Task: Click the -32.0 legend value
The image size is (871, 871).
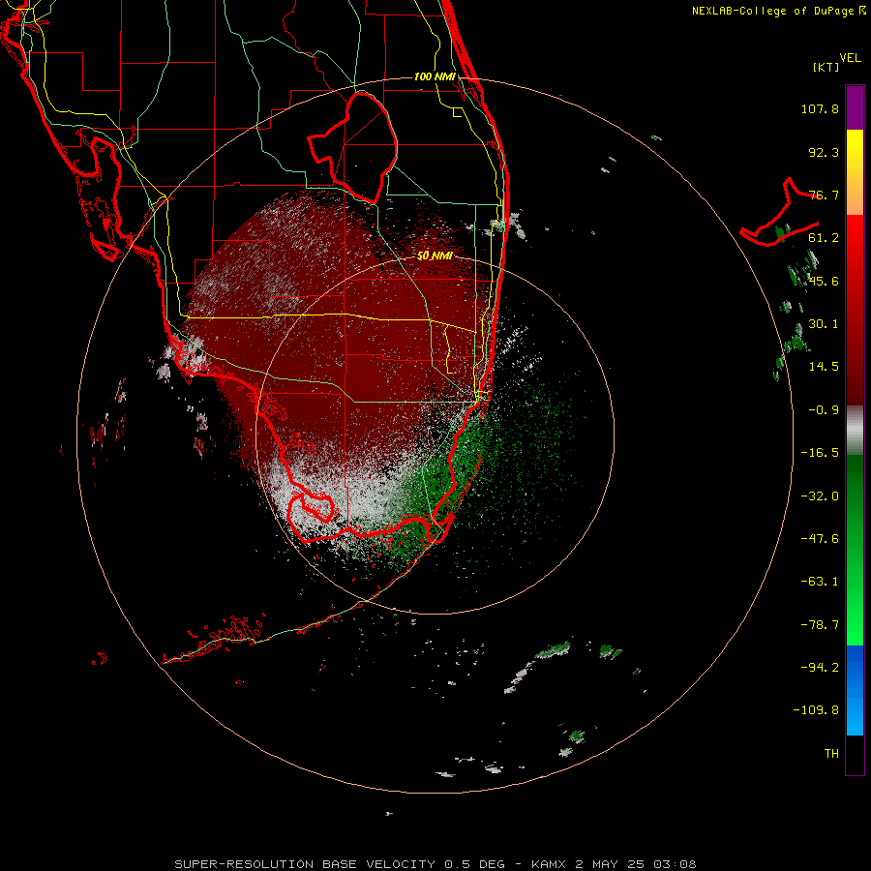Action: (820, 496)
